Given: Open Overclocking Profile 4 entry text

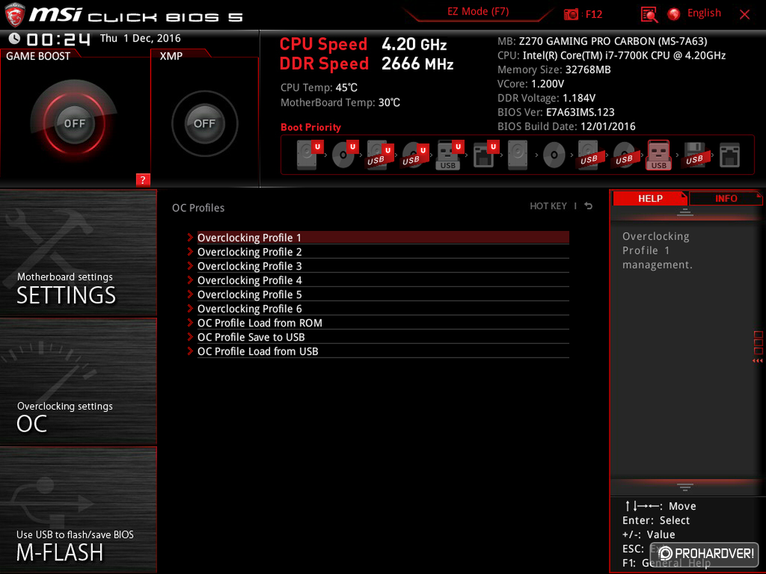Looking at the screenshot, I should coord(249,280).
